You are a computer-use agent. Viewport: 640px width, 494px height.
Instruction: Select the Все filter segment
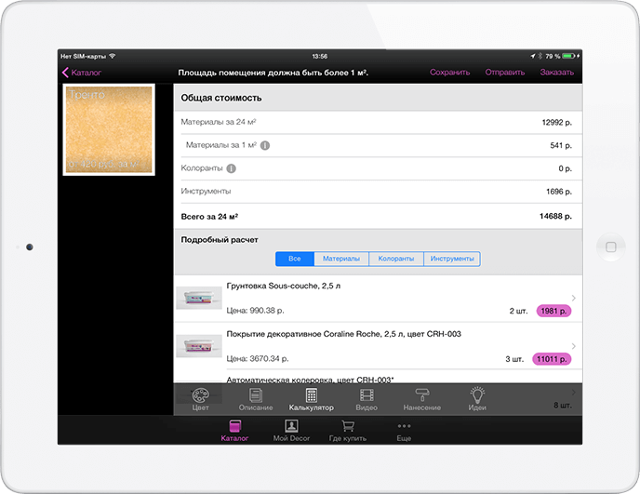[294, 259]
